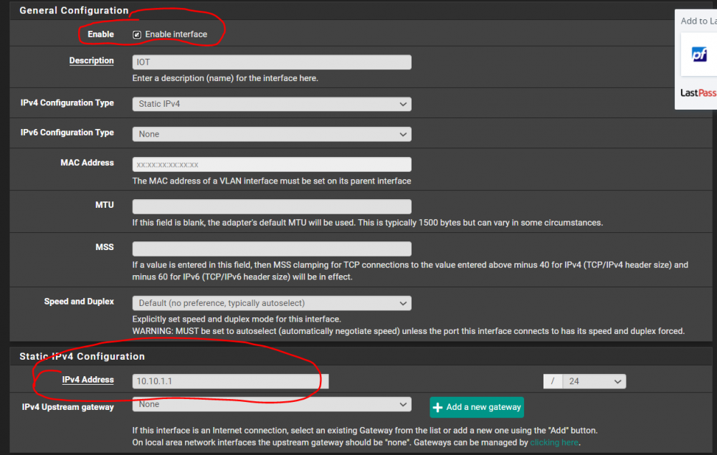Follow the 'clicking here' gateways link
Viewport: 717px width, 455px height.
pyautogui.click(x=554, y=443)
